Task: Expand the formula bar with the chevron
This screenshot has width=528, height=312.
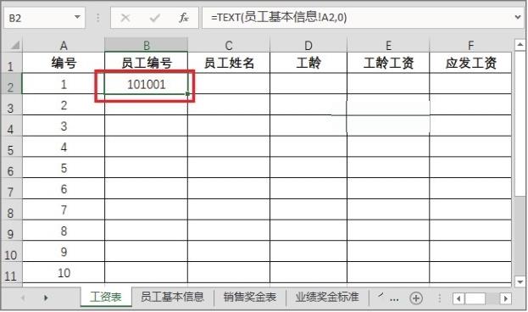Action: pos(518,17)
